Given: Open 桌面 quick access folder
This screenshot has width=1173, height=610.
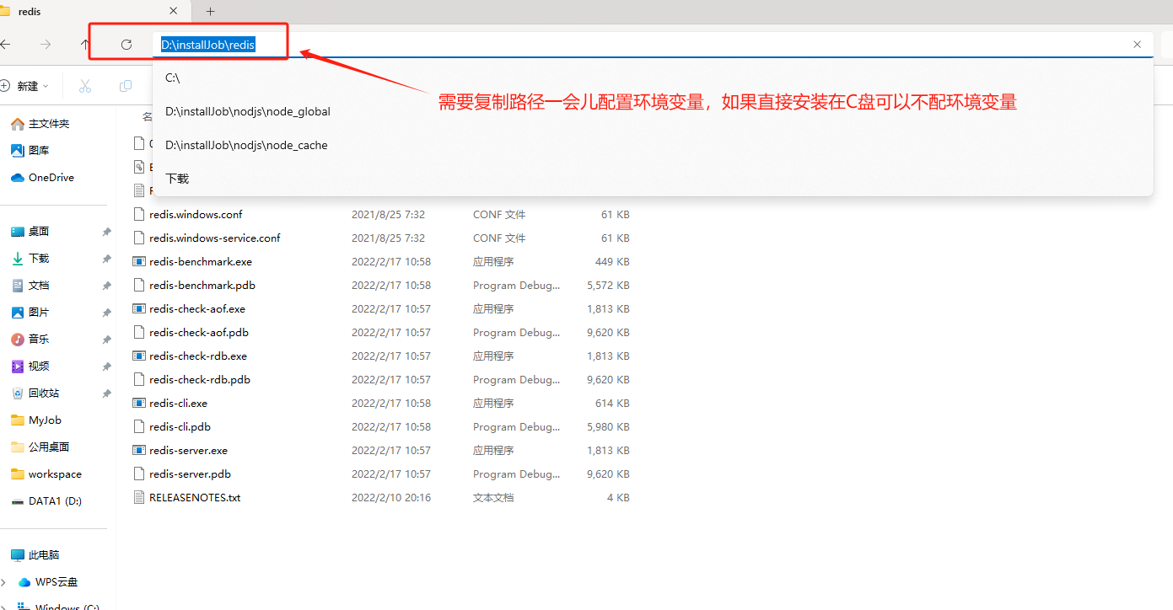Looking at the screenshot, I should pos(30,232).
